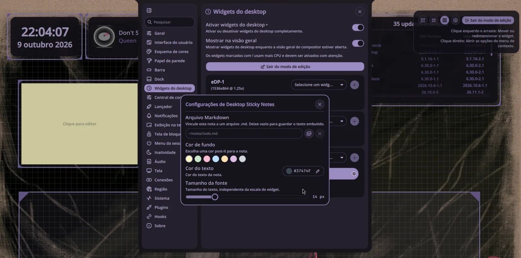521x258 pixels.
Task: Go to Esquema de cores section
Action: (169, 51)
